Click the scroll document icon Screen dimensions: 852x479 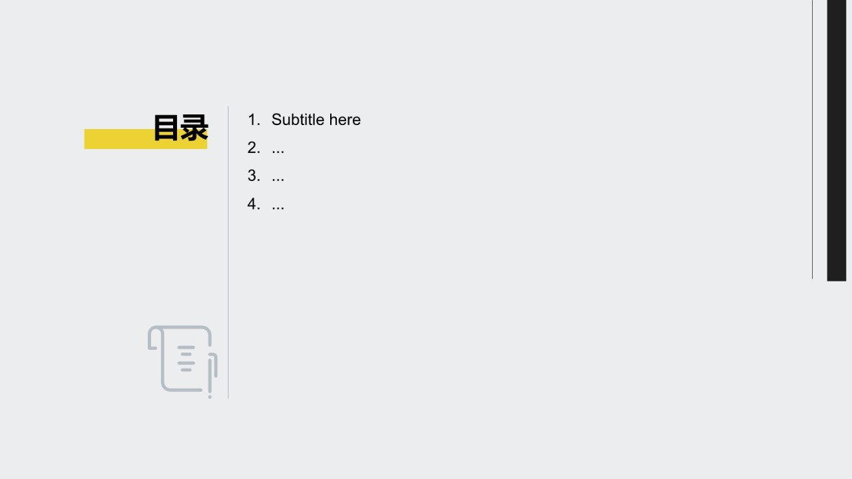point(182,361)
